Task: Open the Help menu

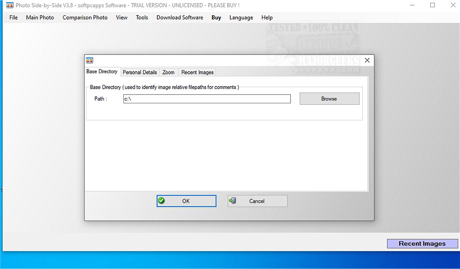Action: [267, 18]
